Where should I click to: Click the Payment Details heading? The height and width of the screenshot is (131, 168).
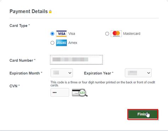click(x=29, y=11)
